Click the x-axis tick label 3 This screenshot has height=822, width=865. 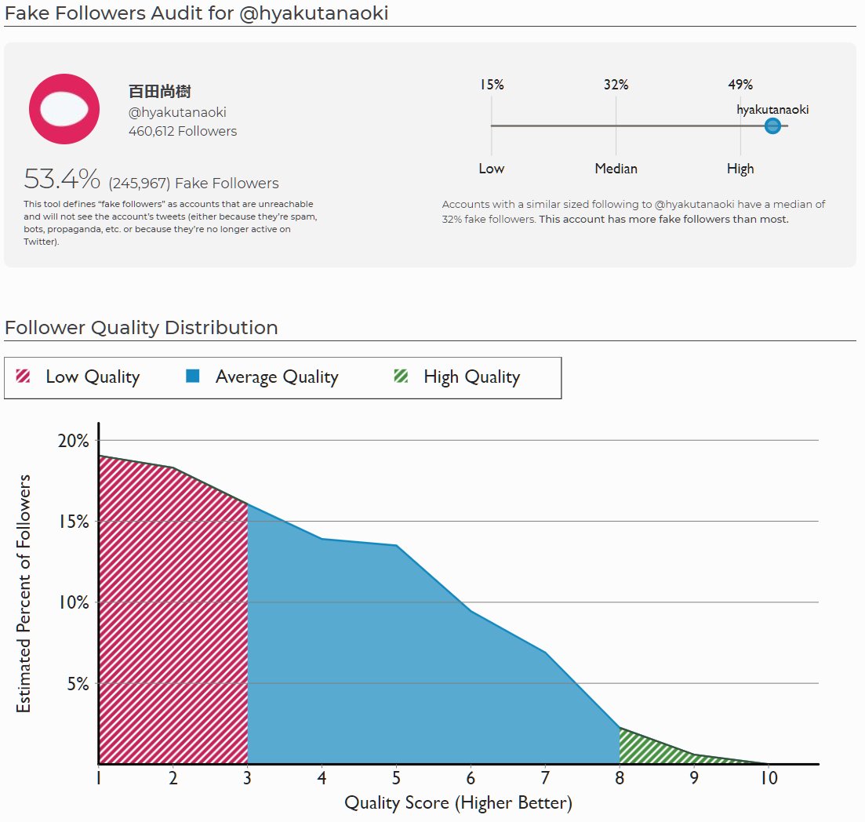tap(247, 778)
